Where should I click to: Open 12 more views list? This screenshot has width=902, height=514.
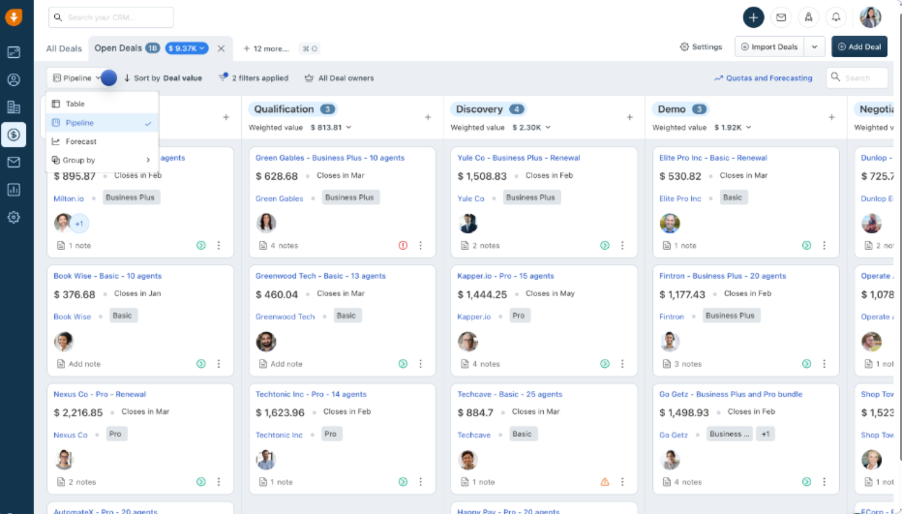pyautogui.click(x=266, y=48)
